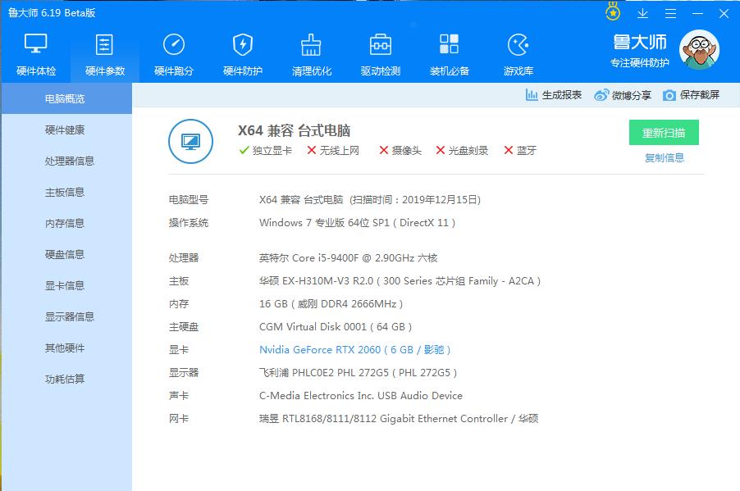The width and height of the screenshot is (740, 491).
Task: Switch to the 硬件参数 tab
Action: [103, 53]
